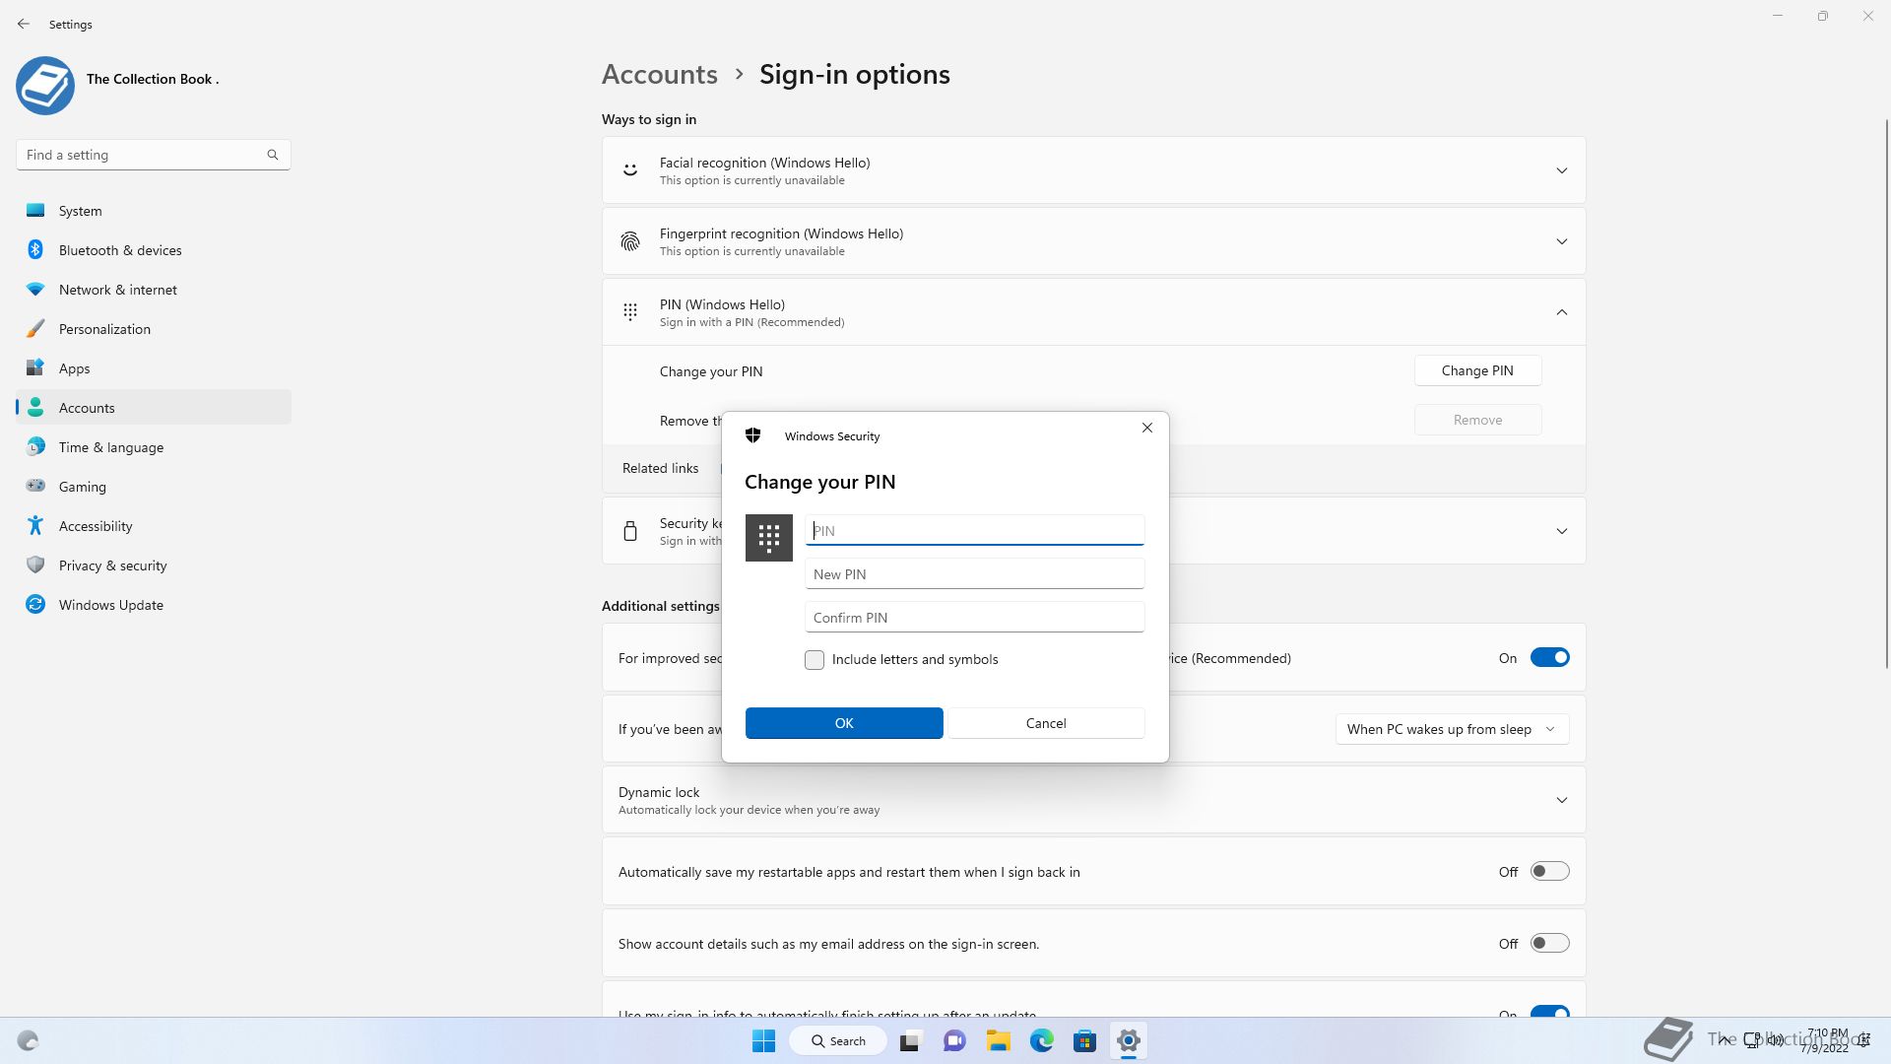Click the Privacy & security shield icon
The height and width of the screenshot is (1064, 1891).
[35, 565]
